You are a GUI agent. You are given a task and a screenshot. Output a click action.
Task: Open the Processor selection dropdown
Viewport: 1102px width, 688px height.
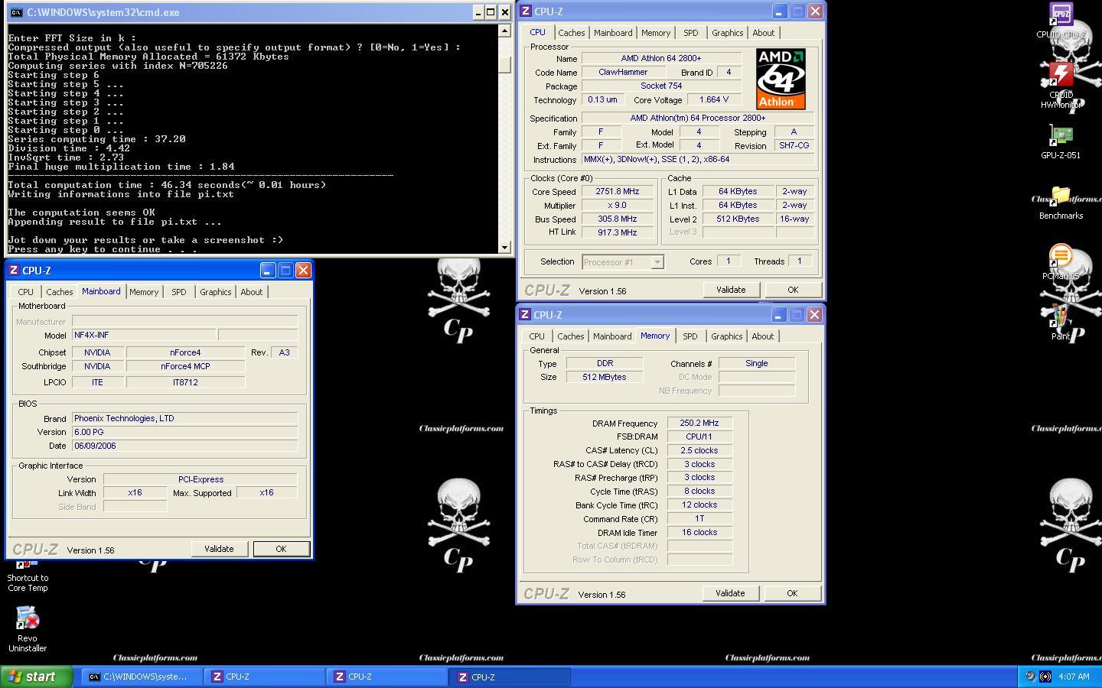coord(657,262)
